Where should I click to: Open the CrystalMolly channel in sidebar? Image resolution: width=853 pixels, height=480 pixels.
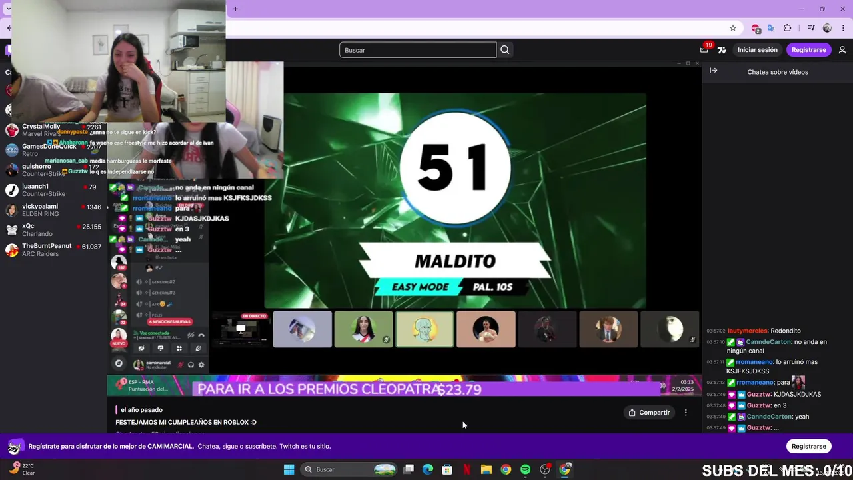[x=53, y=130]
